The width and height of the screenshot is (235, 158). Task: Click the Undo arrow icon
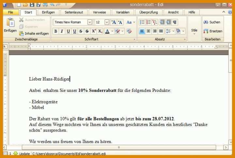(x=52, y=4)
